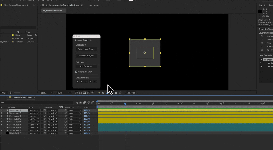Click Position quick keyframe P button

[x=82, y=81]
